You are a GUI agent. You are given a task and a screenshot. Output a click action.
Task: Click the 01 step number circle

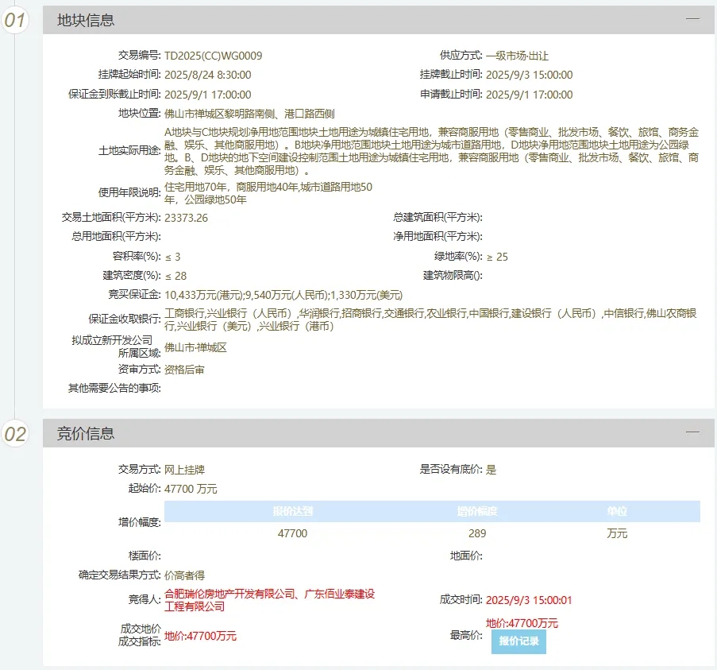[15, 21]
